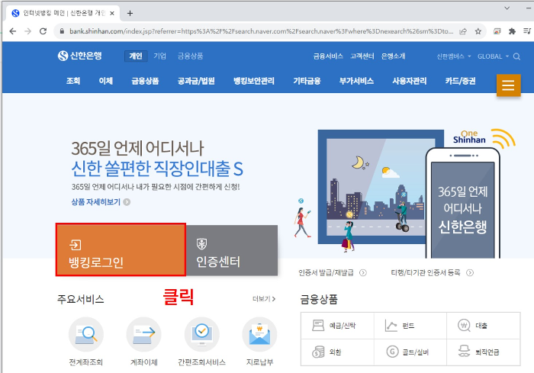Open 간편조회서비스 icon
This screenshot has width=534, height=373.
click(x=201, y=334)
